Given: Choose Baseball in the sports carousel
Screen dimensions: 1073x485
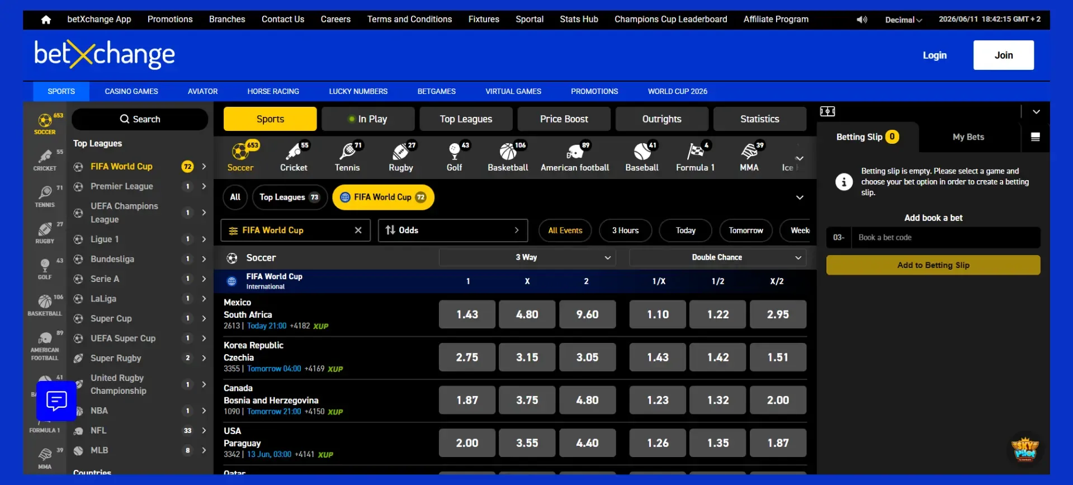Looking at the screenshot, I should click(642, 157).
